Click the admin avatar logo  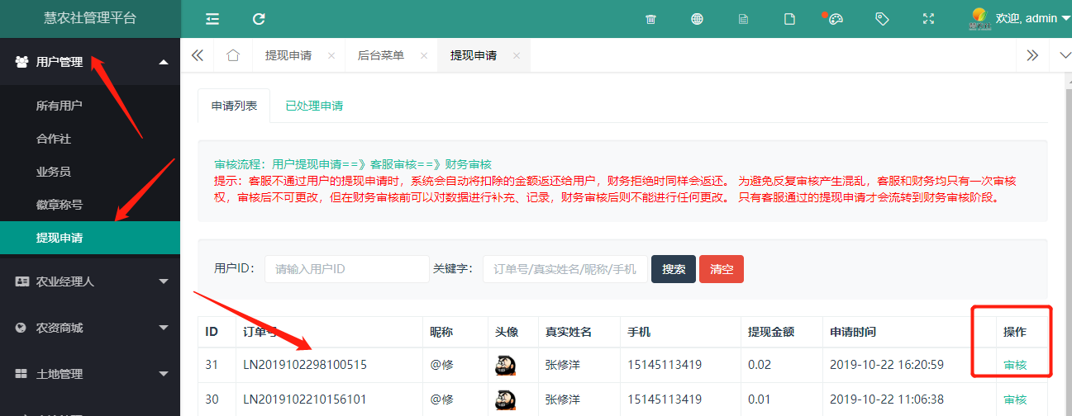click(x=980, y=18)
